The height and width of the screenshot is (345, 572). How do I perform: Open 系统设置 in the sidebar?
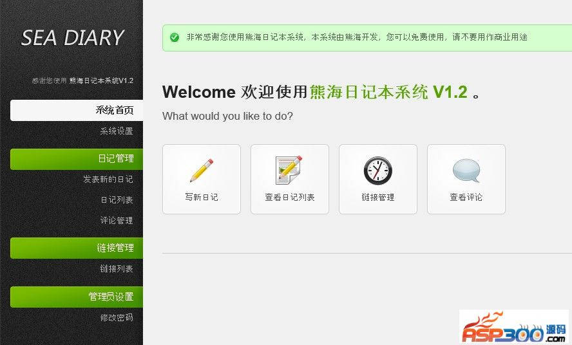(x=117, y=131)
